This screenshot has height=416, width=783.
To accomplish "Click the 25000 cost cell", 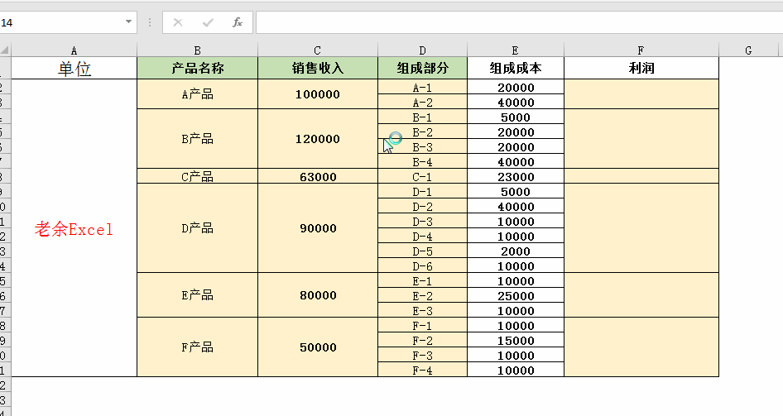I will (x=516, y=295).
